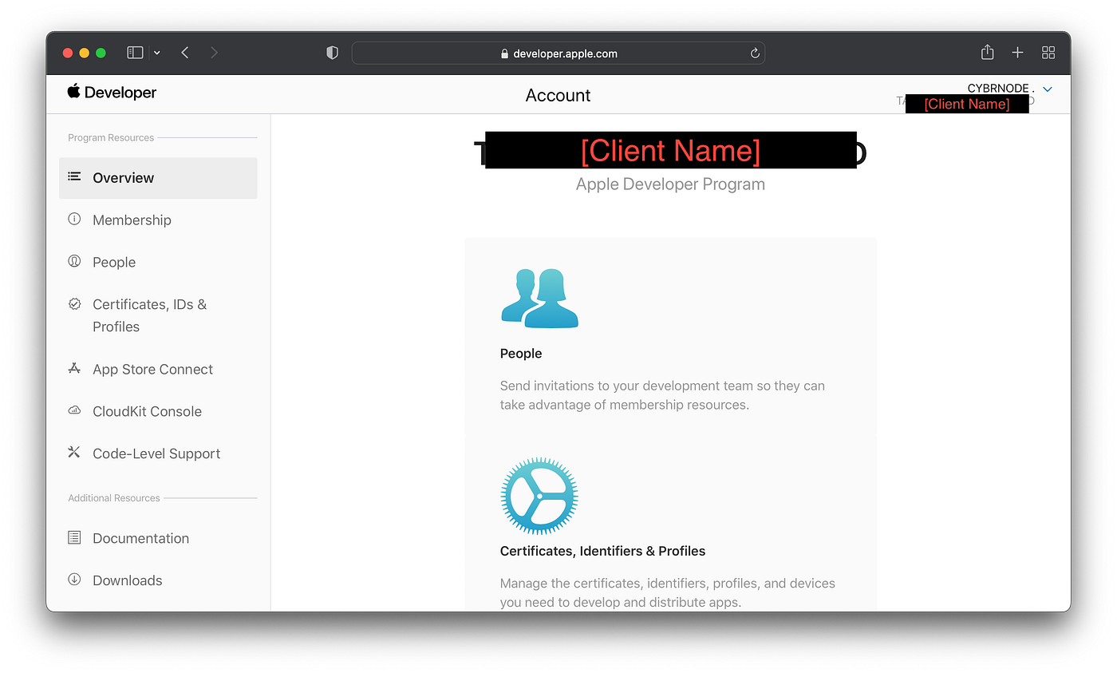Go forward with the forward arrow

point(214,53)
